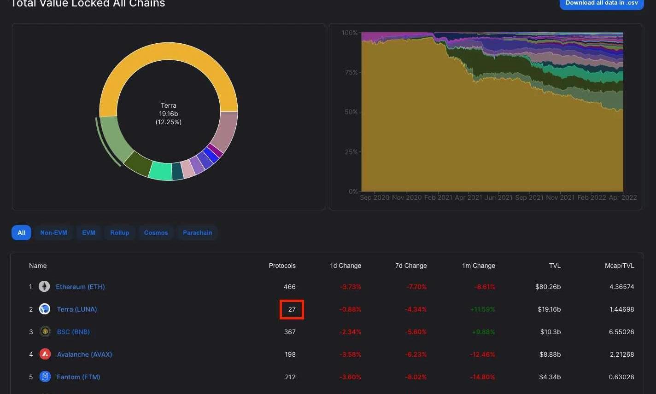This screenshot has width=656, height=394.
Task: Click the Fantom logo icon
Action: pyautogui.click(x=45, y=377)
